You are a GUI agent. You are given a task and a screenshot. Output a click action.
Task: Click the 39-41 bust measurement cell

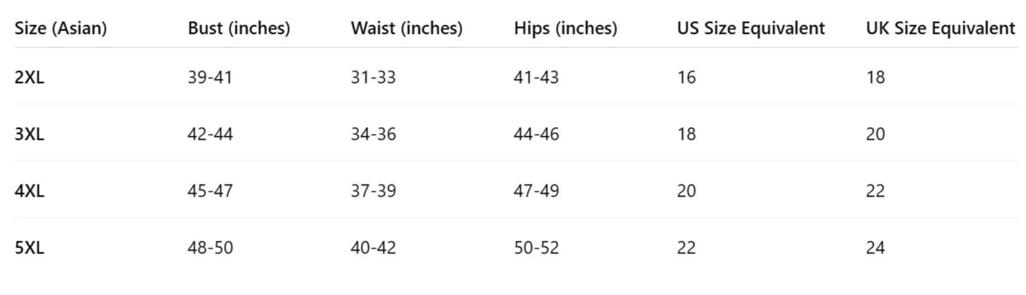pyautogui.click(x=210, y=77)
